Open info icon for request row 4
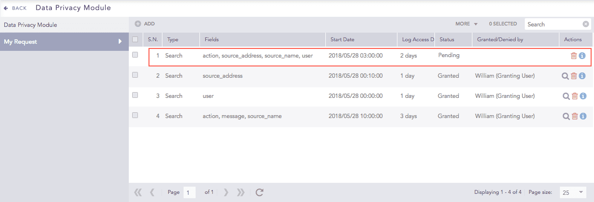The height and width of the screenshot is (202, 594). coord(582,116)
